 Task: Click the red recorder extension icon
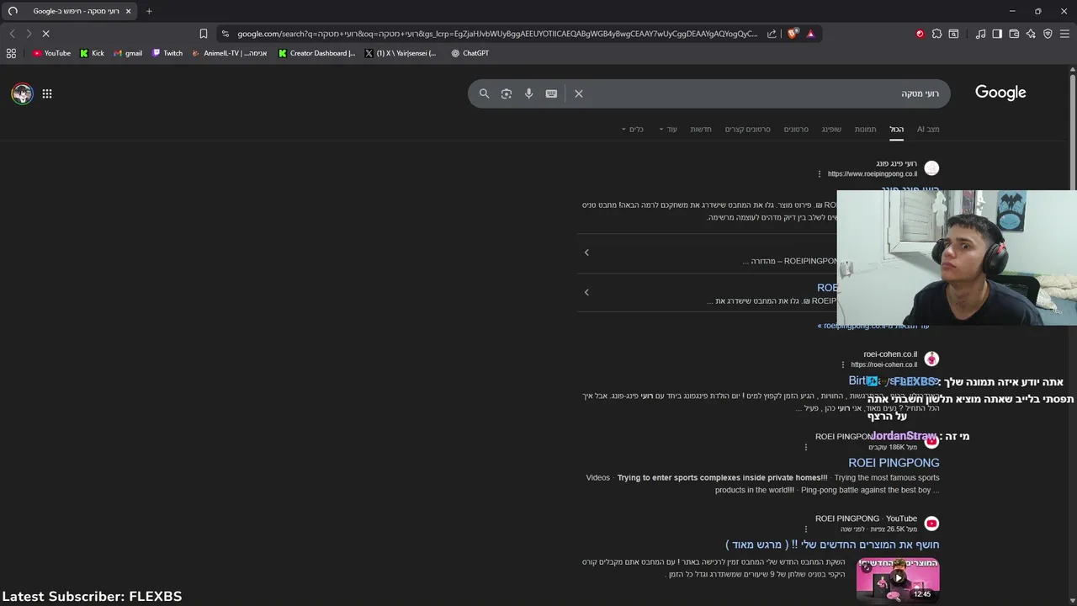920,34
